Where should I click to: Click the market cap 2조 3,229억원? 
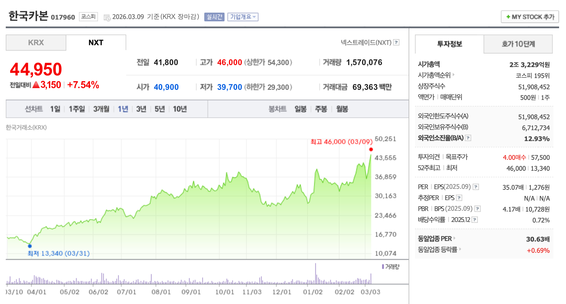pyautogui.click(x=530, y=65)
